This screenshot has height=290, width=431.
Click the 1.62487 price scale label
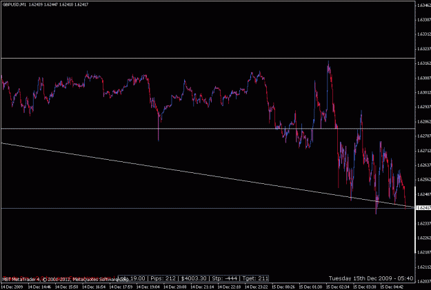pos(424,194)
